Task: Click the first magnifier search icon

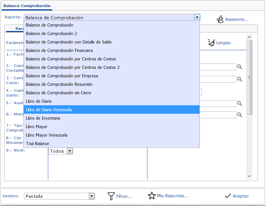Action: click(240, 67)
